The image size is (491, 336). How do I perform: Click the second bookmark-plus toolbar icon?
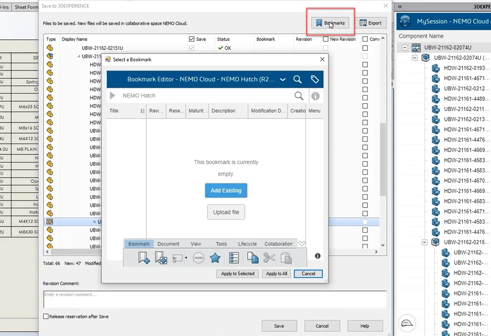coord(161,258)
